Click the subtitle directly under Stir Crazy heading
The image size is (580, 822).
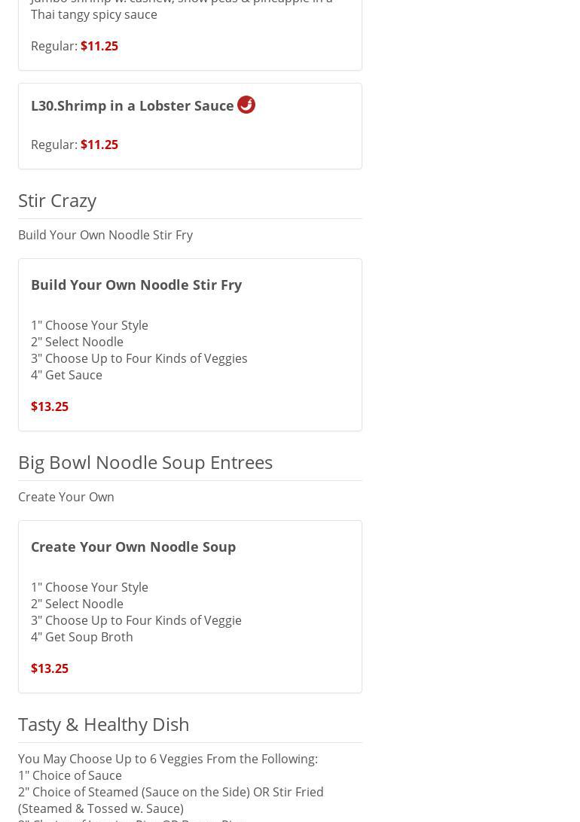coord(105,235)
